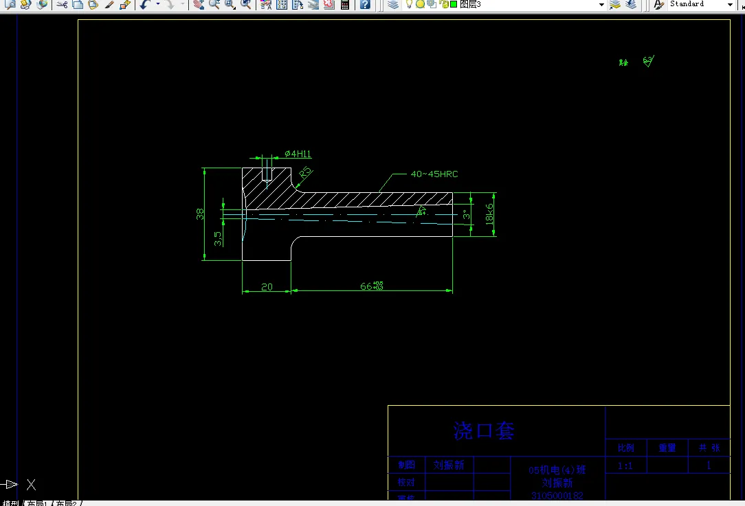Select the R5 radius dimension

(x=306, y=172)
